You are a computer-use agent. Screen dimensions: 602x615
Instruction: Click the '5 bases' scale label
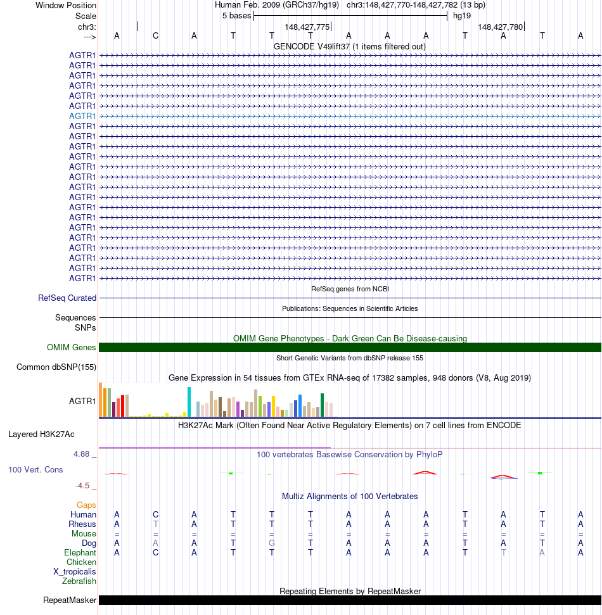pos(236,16)
